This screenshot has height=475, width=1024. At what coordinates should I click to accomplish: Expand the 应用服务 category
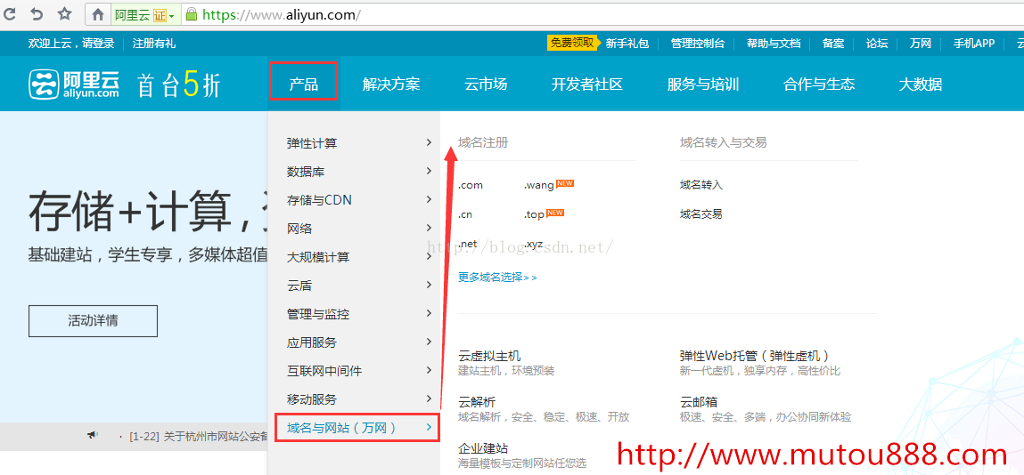point(354,342)
